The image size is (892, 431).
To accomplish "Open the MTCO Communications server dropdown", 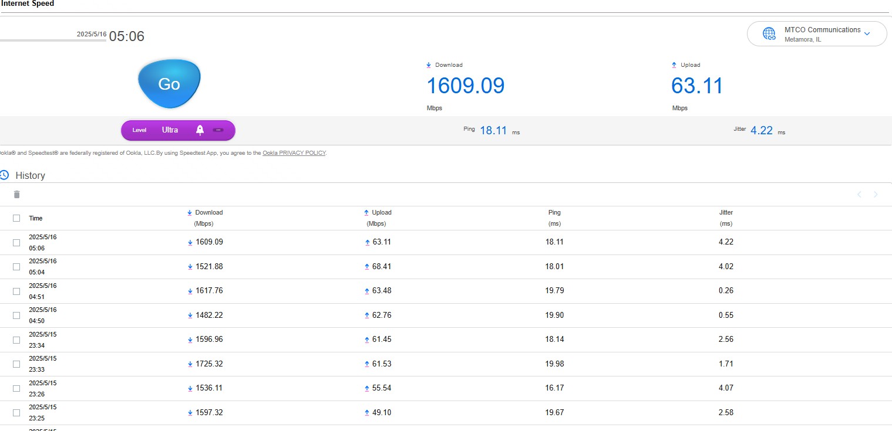I will [817, 34].
